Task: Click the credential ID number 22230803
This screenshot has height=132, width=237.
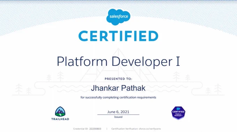Action: point(95,129)
